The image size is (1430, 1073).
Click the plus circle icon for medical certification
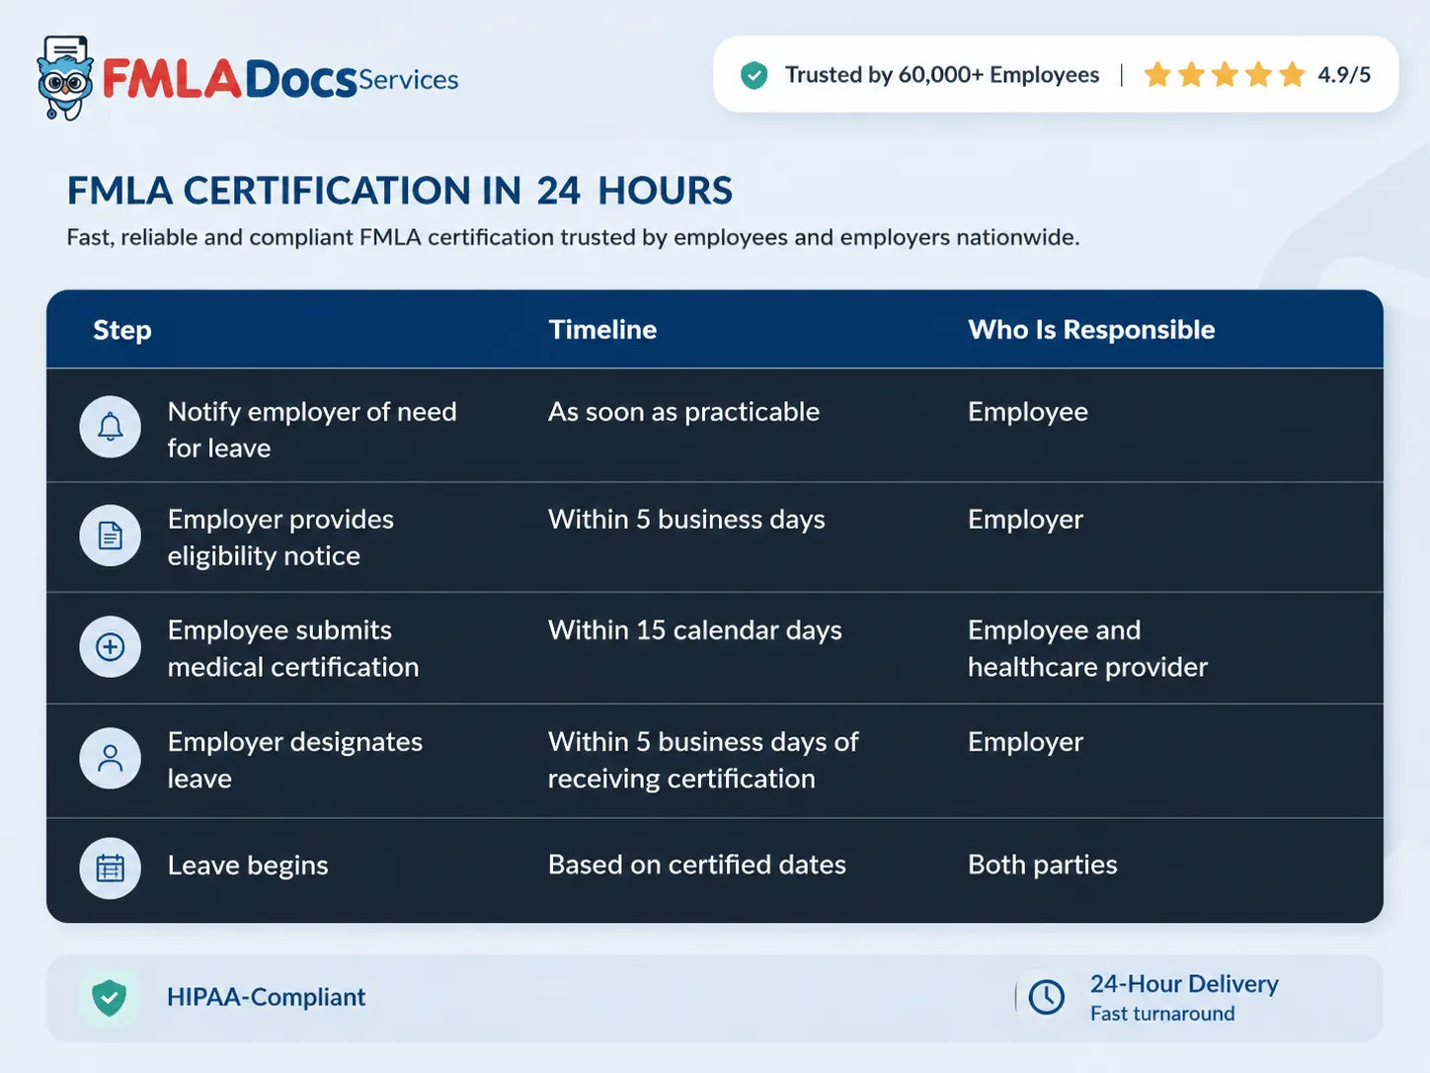111,647
